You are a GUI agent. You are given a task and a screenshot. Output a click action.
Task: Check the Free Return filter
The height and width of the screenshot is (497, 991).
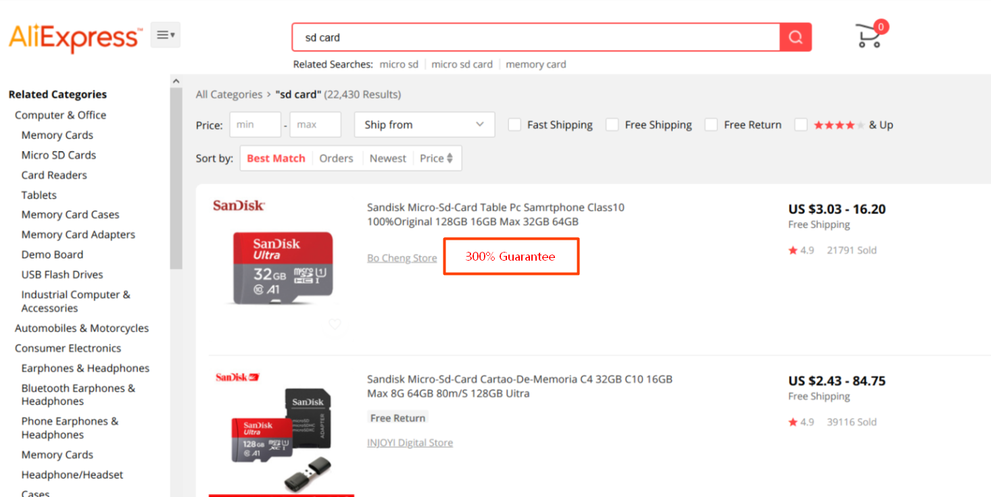[711, 125]
